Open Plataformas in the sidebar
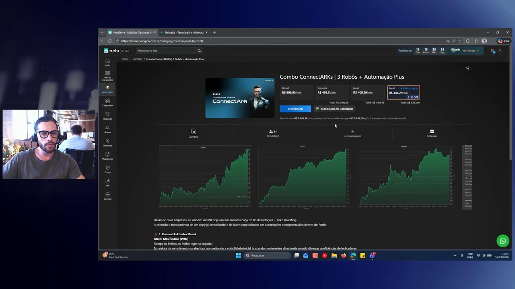Viewport: 515px width, 289px height. click(107, 156)
